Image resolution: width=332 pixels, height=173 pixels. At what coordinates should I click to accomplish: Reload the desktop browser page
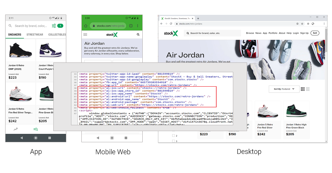click(171, 24)
